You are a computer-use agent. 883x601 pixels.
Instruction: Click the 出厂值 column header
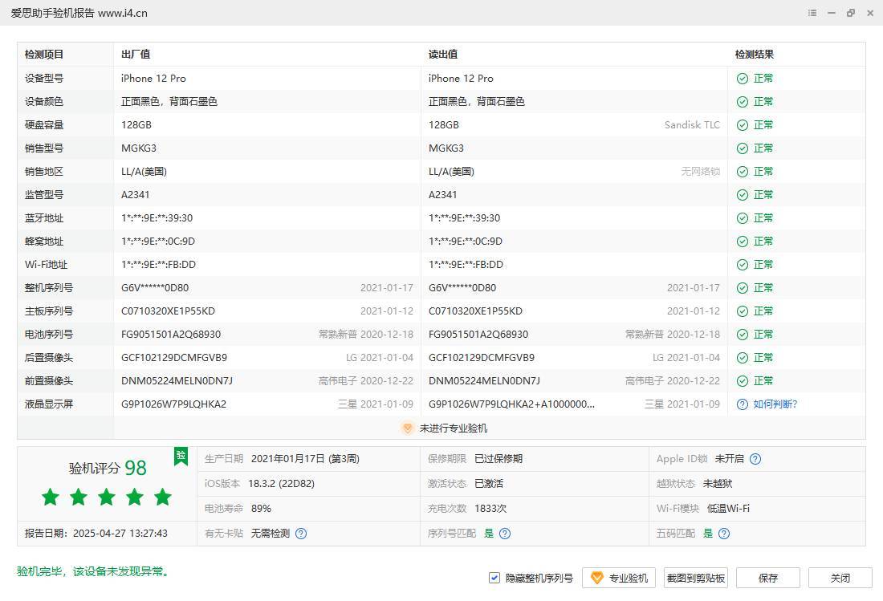tap(136, 55)
